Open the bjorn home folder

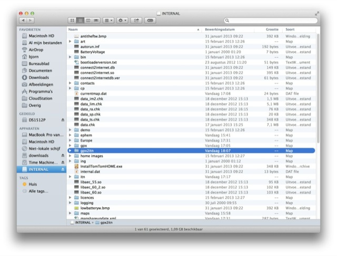click(34, 57)
